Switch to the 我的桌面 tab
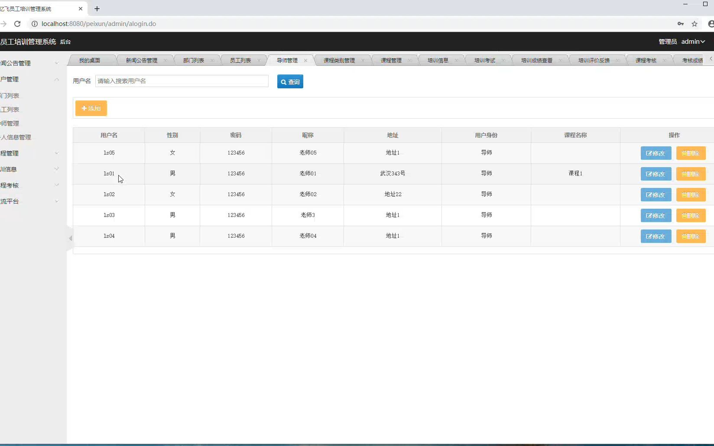 (x=90, y=60)
